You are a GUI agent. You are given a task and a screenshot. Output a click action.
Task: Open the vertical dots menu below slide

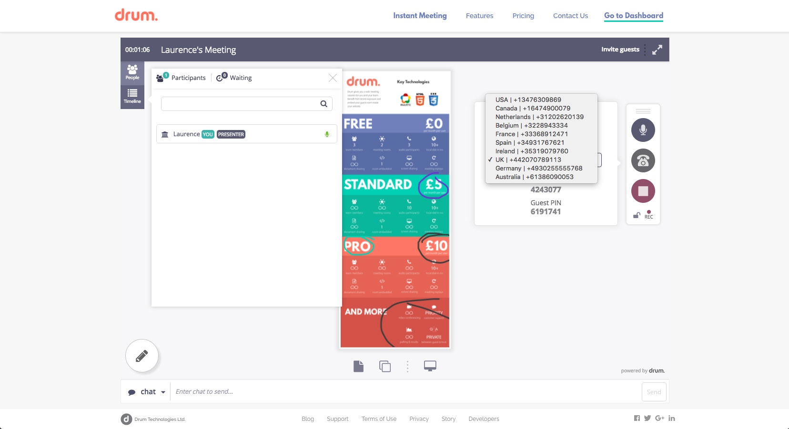[x=407, y=366]
